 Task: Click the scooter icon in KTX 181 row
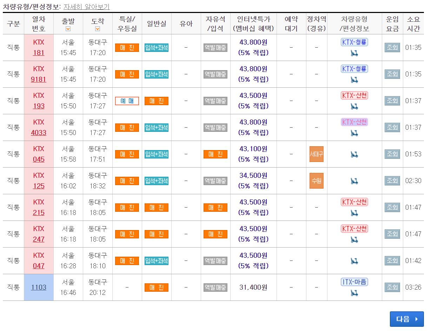[355, 53]
